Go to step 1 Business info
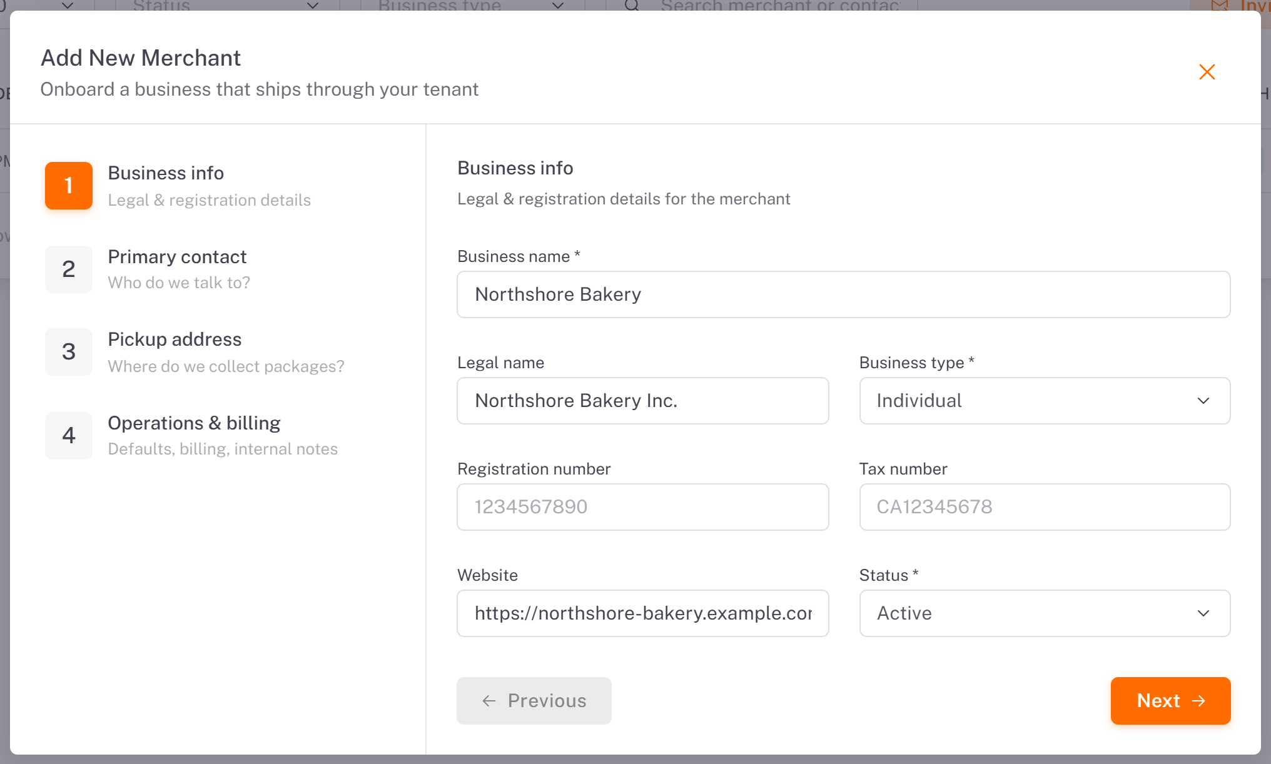The height and width of the screenshot is (764, 1271). pos(178,186)
